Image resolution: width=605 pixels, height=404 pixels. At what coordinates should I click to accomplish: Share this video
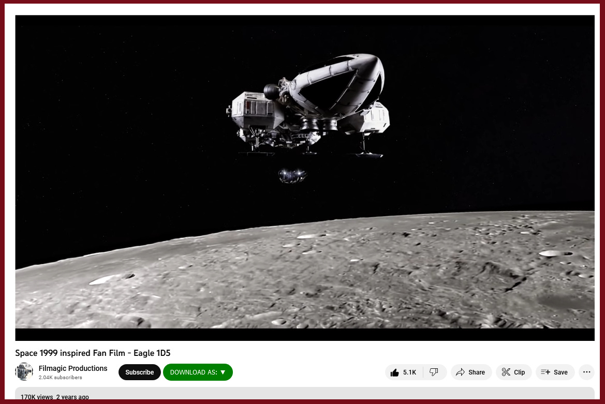pos(471,372)
